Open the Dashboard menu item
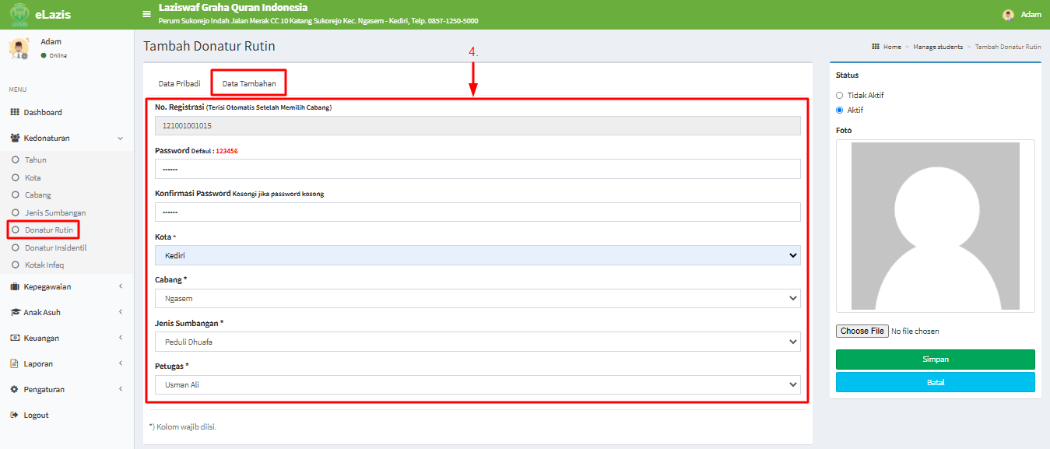Screen dimensions: 1050x449 point(43,112)
